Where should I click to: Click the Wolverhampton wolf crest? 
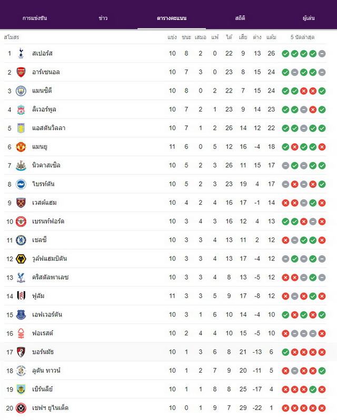[21, 259]
